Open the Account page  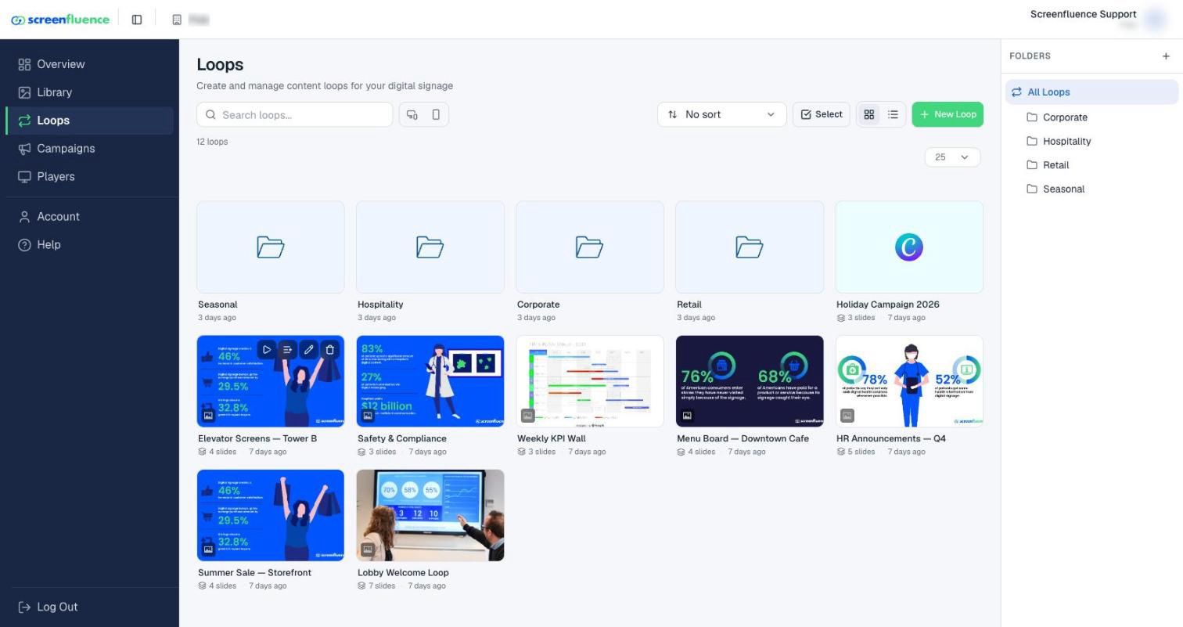pos(90,217)
